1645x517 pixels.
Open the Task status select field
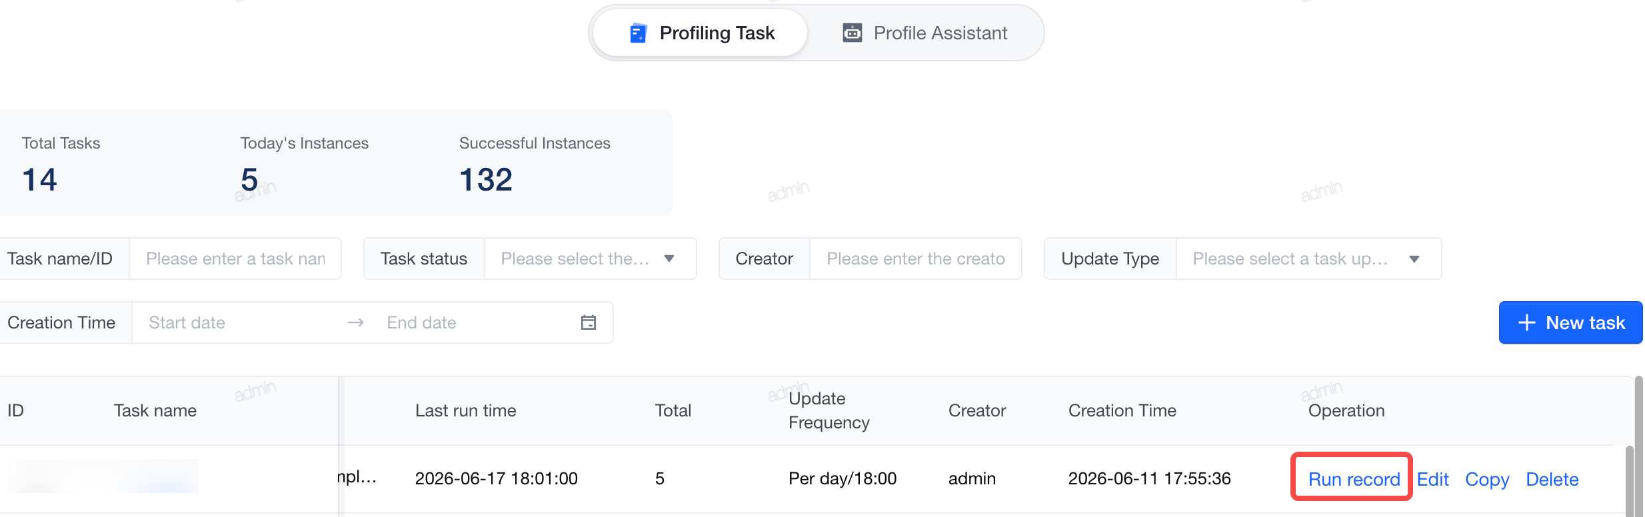590,258
